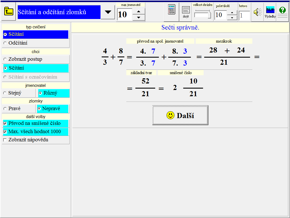Image resolution: width=290 pixels, height=218 pixels.
Task: Open Výsledky results chart
Action: 270,12
